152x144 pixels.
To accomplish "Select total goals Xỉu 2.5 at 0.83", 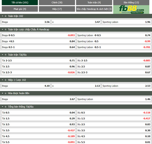I will point(114,124).
